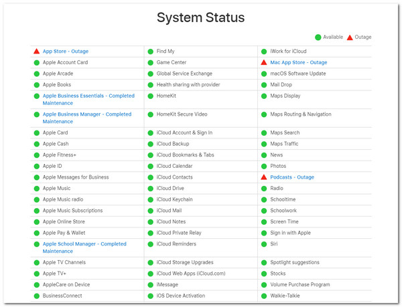Select the BusinessConnect text
The width and height of the screenshot is (402, 307).
click(x=62, y=296)
